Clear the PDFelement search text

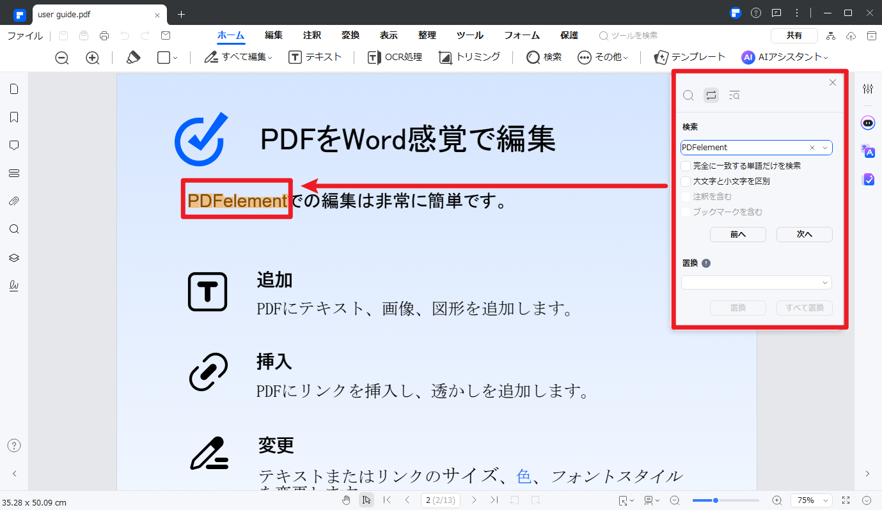812,148
